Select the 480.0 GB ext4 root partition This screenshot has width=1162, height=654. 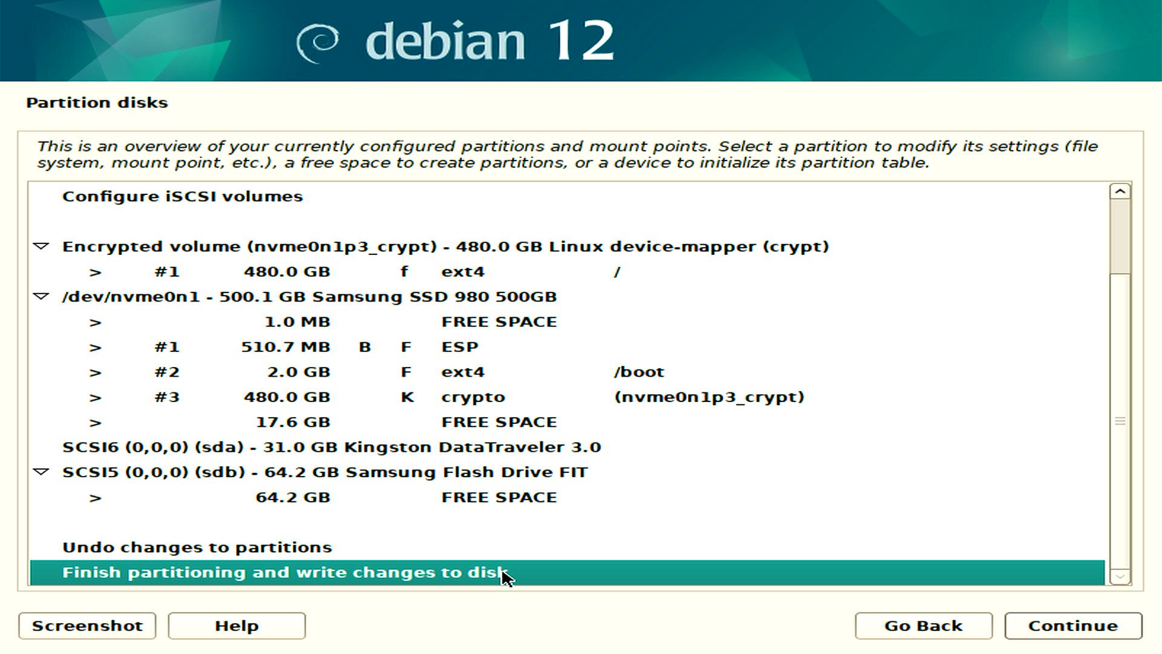(567, 271)
